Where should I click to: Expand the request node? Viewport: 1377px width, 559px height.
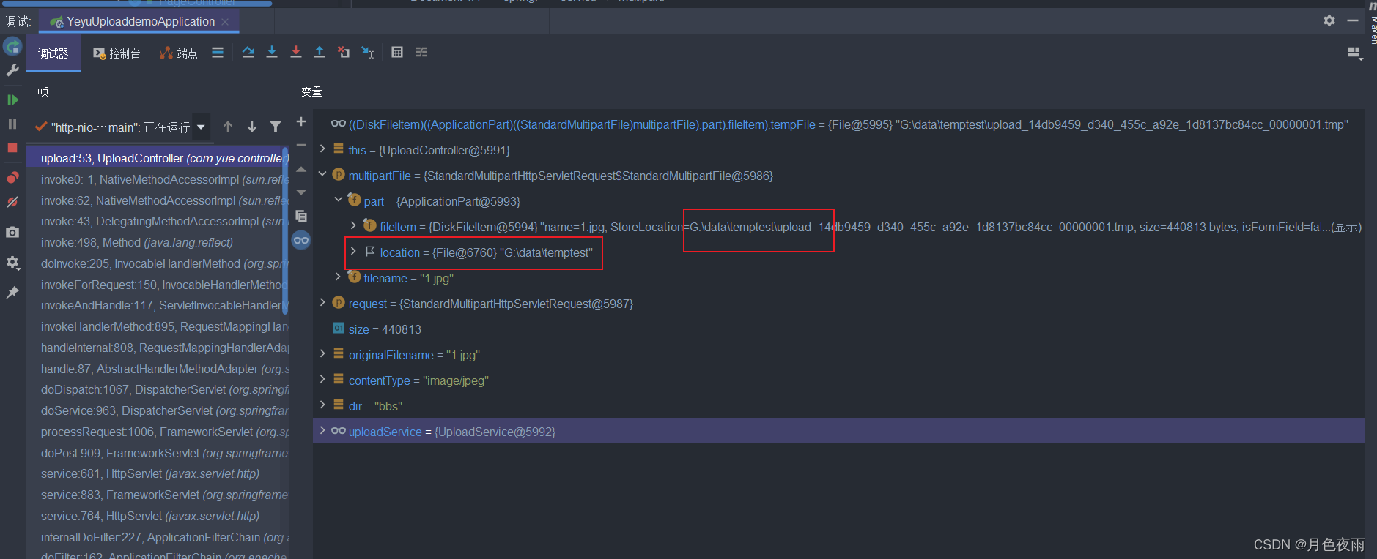[323, 302]
